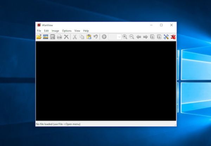Open the File menu
Image resolution: width=211 pixels, height=146 pixels.
[39, 31]
